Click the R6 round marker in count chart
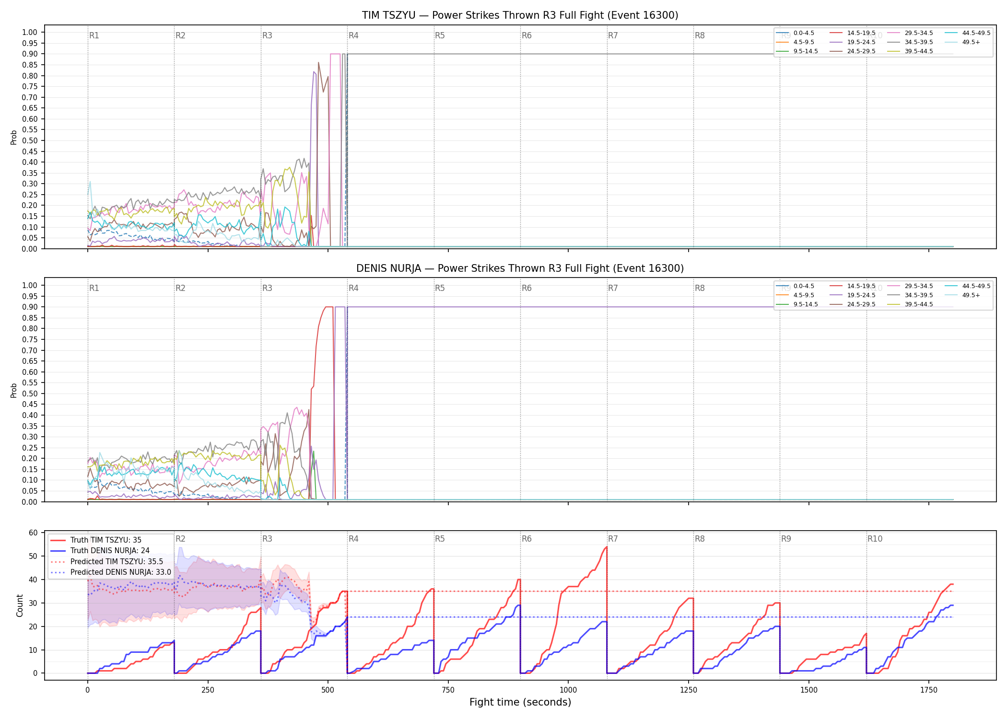 527,539
